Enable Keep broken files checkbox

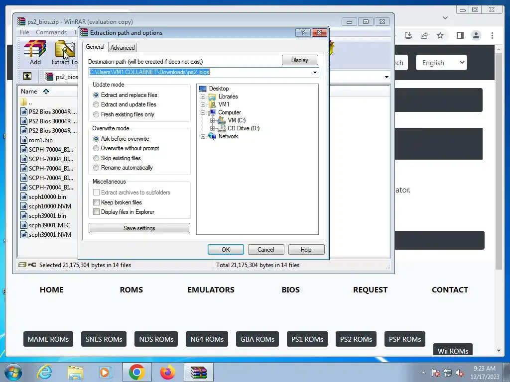(x=96, y=202)
